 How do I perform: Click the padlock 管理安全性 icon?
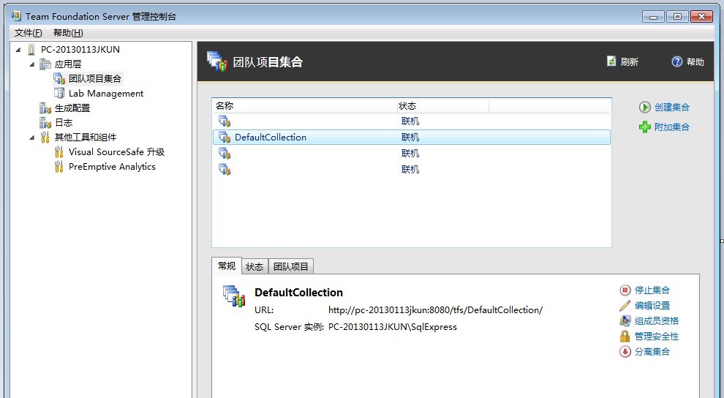(625, 336)
